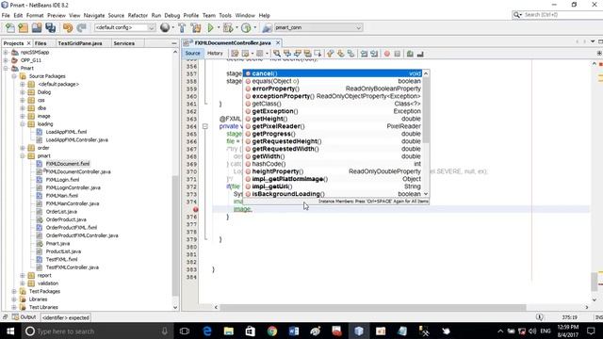Click the Debug Project toolbar icon

tap(228, 27)
